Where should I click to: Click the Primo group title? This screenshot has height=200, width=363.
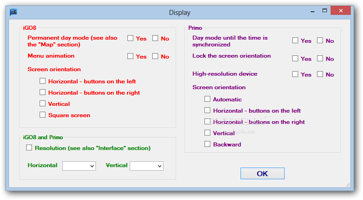click(x=195, y=28)
